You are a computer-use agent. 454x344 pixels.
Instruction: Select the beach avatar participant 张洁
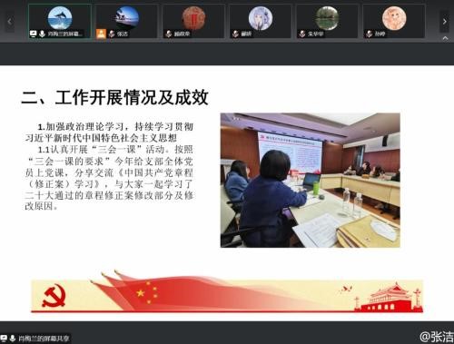[x=126, y=21]
